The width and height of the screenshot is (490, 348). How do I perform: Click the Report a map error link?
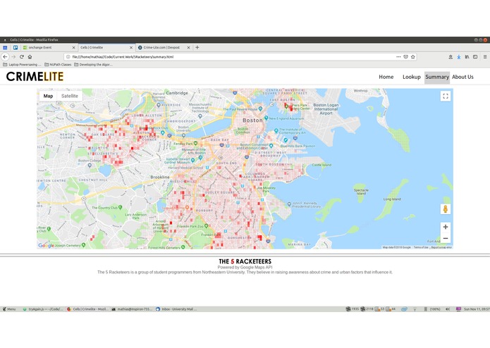(441, 247)
